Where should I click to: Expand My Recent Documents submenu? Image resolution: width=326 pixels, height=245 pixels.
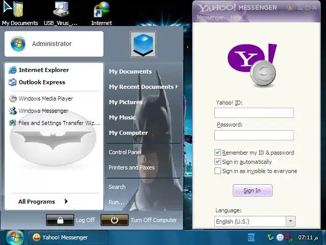[144, 87]
